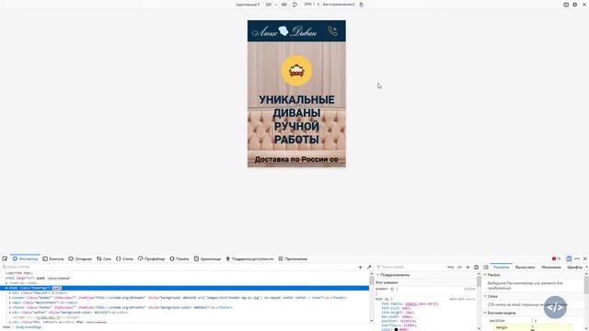This screenshot has height=331, width=589.
Task: Click the viewport width field 320
Action: tap(268, 5)
